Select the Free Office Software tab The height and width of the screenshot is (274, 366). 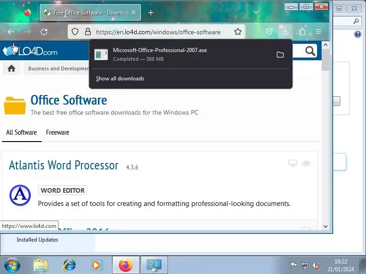(90, 12)
